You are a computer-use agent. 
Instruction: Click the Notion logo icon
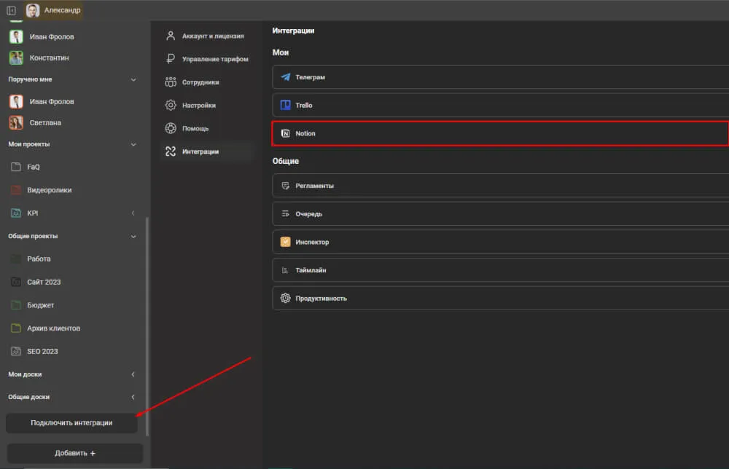click(286, 134)
